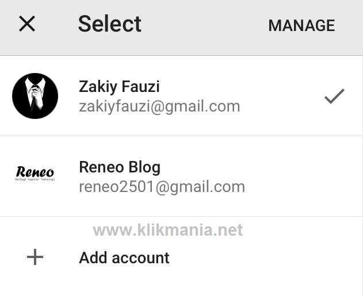The width and height of the screenshot is (363, 296).
Task: Tap empty space right of Reneo Blog row
Action: click(305, 176)
